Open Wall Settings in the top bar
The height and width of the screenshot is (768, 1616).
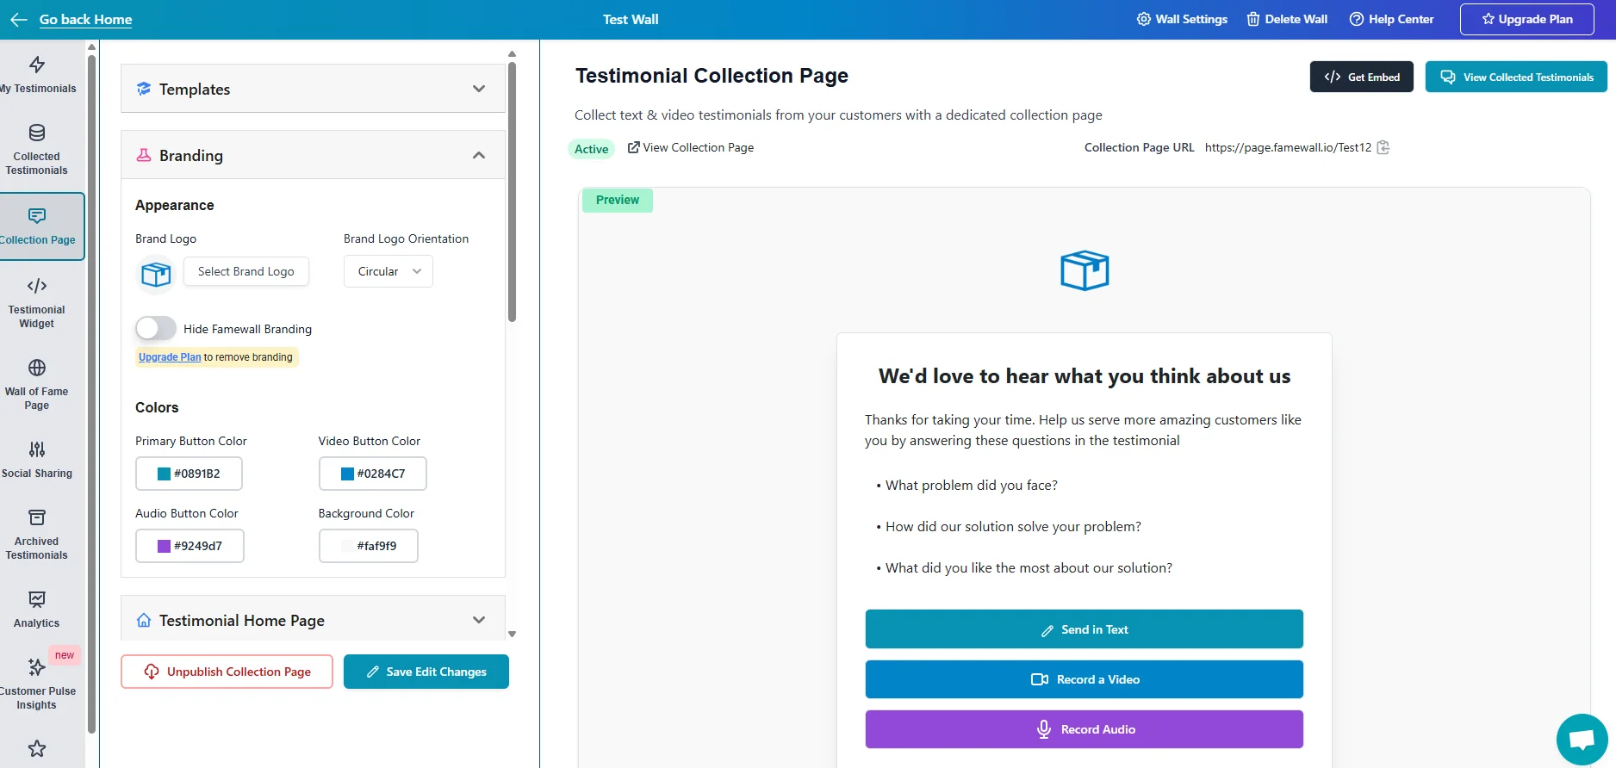pos(1182,19)
